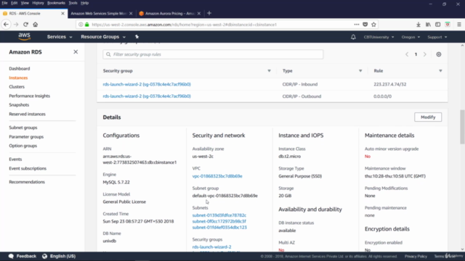The width and height of the screenshot is (465, 261).
Task: Open Performance Insights in the sidebar
Action: click(x=29, y=96)
